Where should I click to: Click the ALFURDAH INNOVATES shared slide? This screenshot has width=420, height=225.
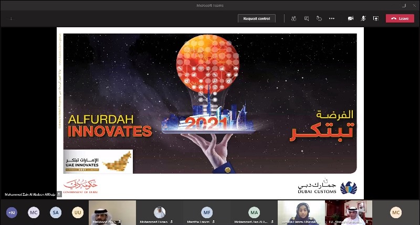click(x=210, y=113)
